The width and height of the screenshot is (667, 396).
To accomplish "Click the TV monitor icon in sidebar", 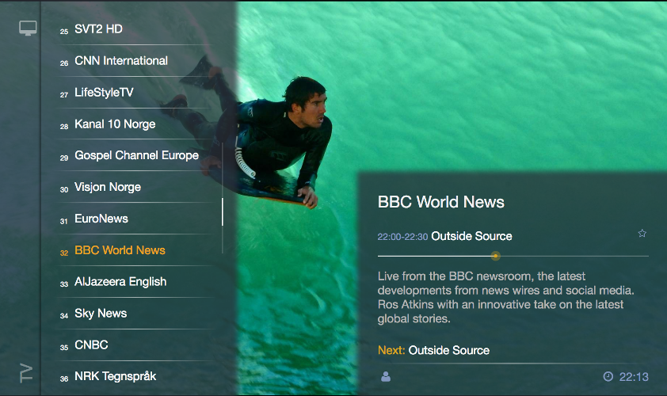I will (28, 28).
